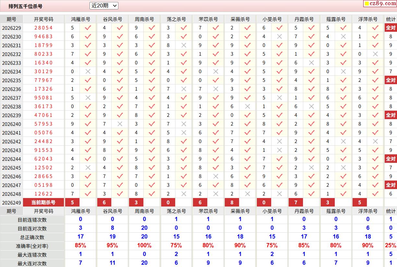Viewport: 397px width, 267px height.
Task: Click the red checkmark for 浮萍杀号 in row 2026248
Action: click(375, 194)
